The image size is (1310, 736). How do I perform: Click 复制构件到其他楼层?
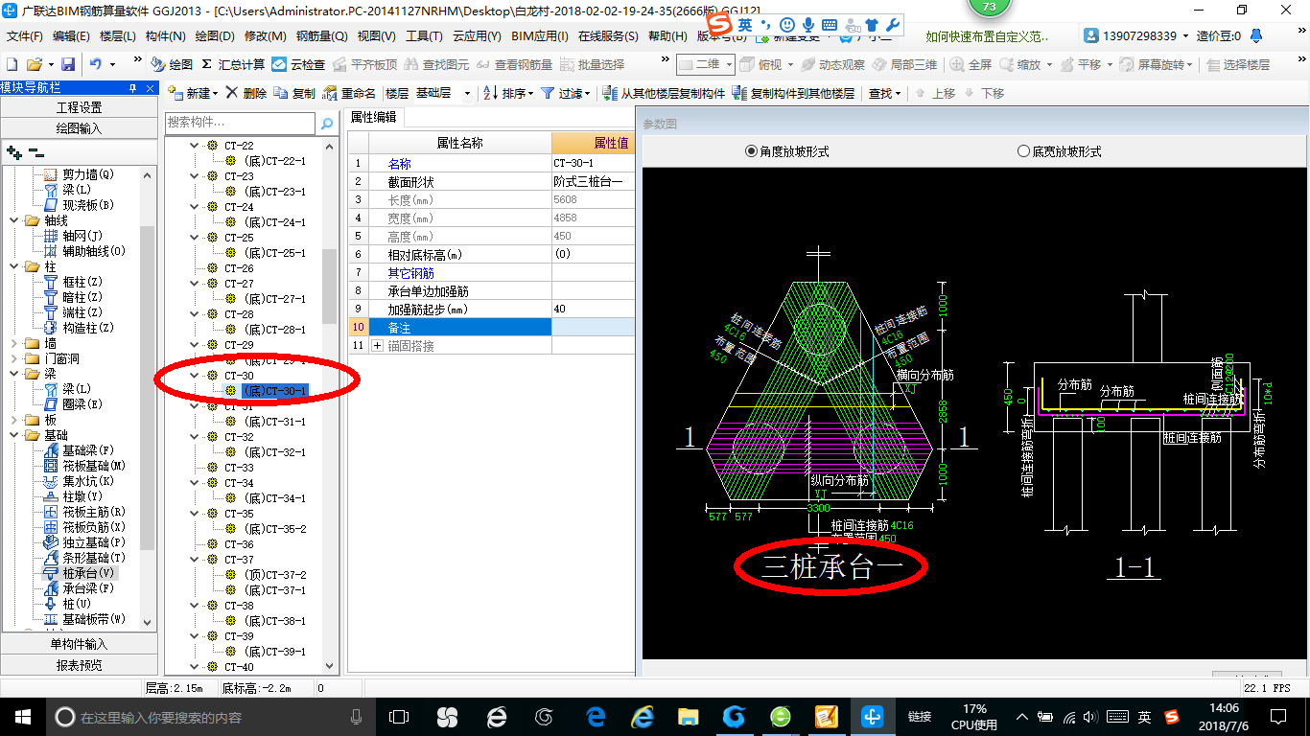(793, 93)
